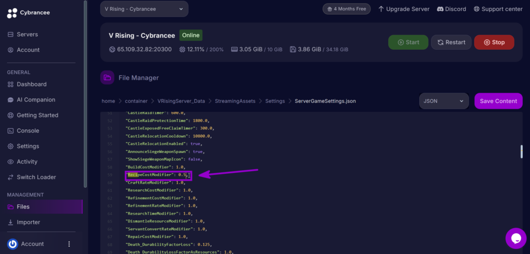Click the Online status badge
Viewport: 530px width, 254px height.
coord(191,35)
